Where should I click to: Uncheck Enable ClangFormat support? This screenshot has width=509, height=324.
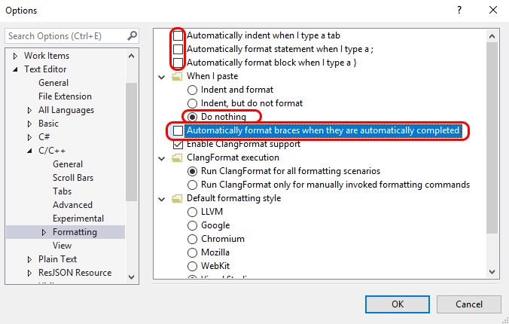point(178,144)
